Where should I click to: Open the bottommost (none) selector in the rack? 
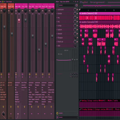(x=68, y=117)
